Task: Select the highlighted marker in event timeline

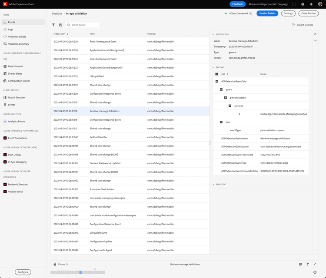Action: tap(80, 272)
